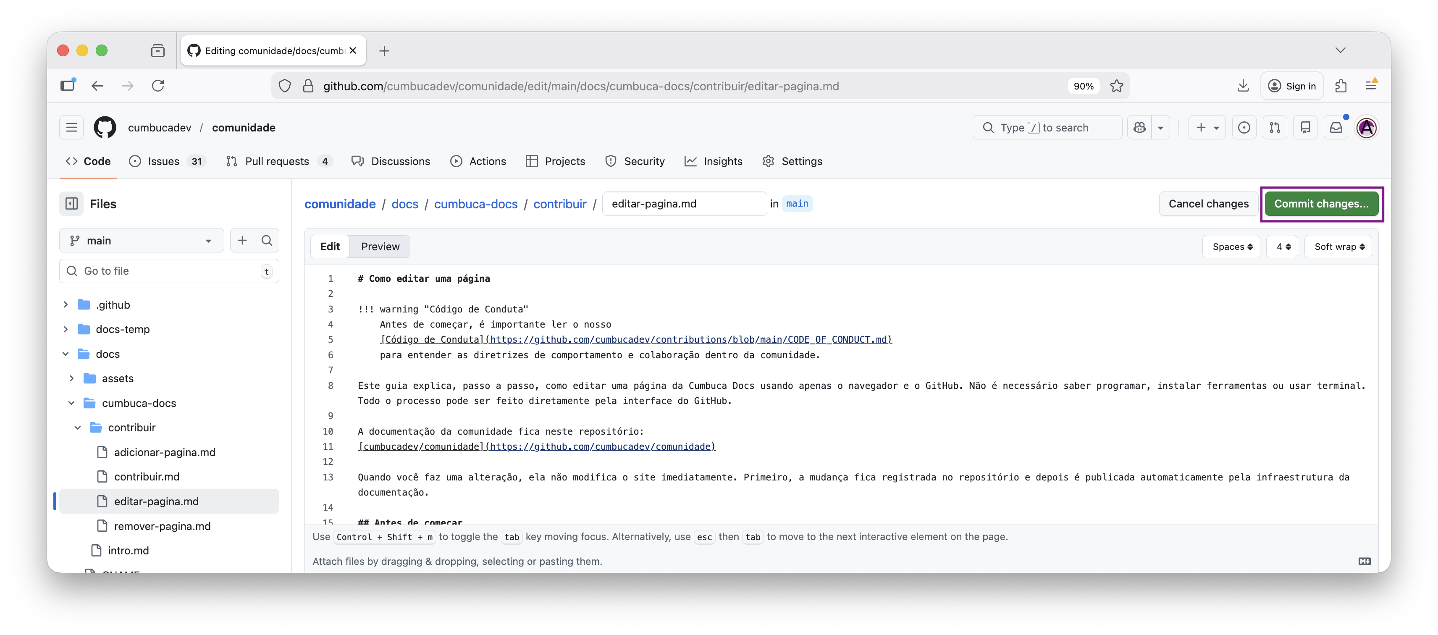
Task: Select the Edit tab
Action: [330, 246]
